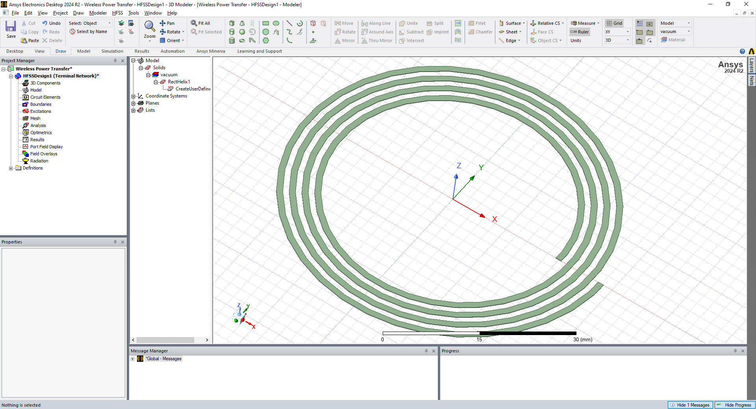Activate the Pan tool
The width and height of the screenshot is (756, 409).
[x=167, y=23]
